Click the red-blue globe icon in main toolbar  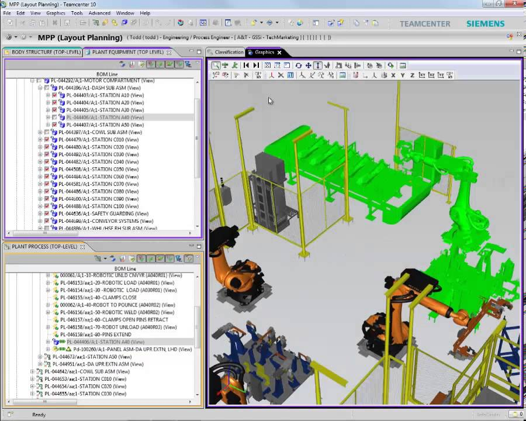(181, 23)
